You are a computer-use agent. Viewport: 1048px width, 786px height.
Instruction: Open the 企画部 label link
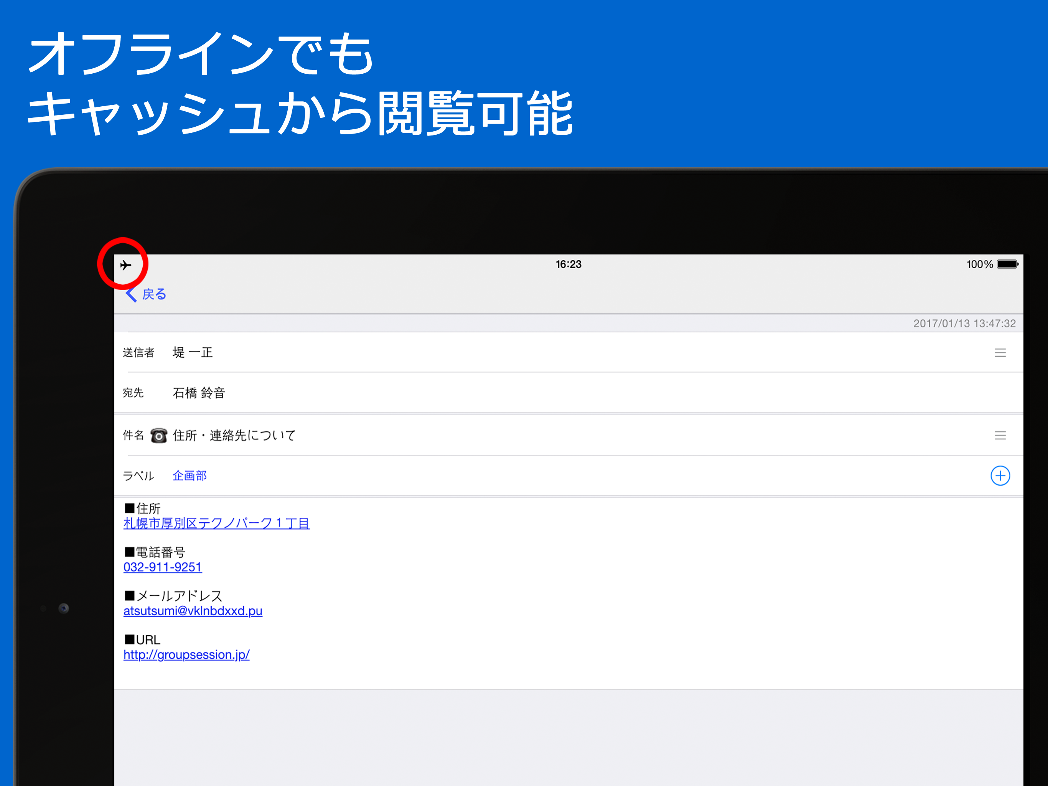(x=189, y=476)
